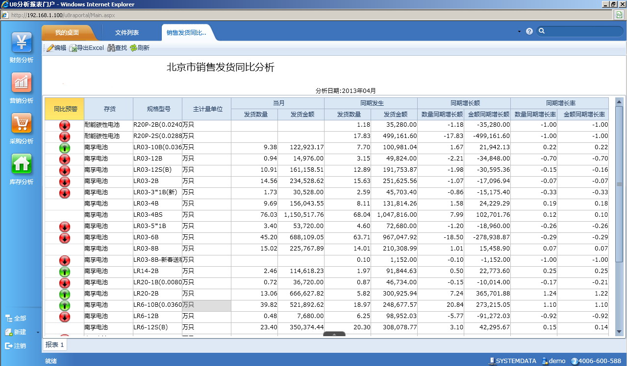627x366 pixels.
Task: Open 营销分析 sidebar icon
Action: [22, 83]
